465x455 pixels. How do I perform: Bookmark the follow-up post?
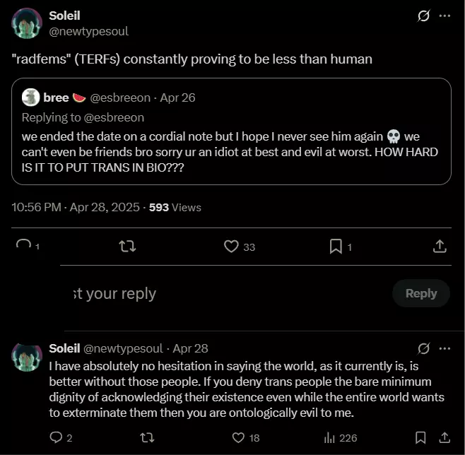[x=420, y=437]
